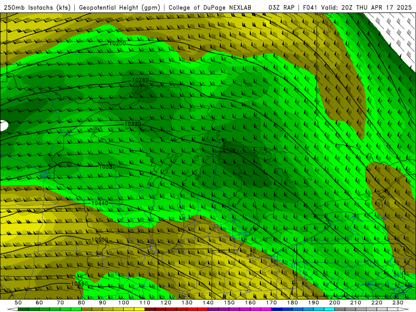Screen dimensions: 416x312
Task: Click the 120 value on the color scale
Action: [x=166, y=303]
